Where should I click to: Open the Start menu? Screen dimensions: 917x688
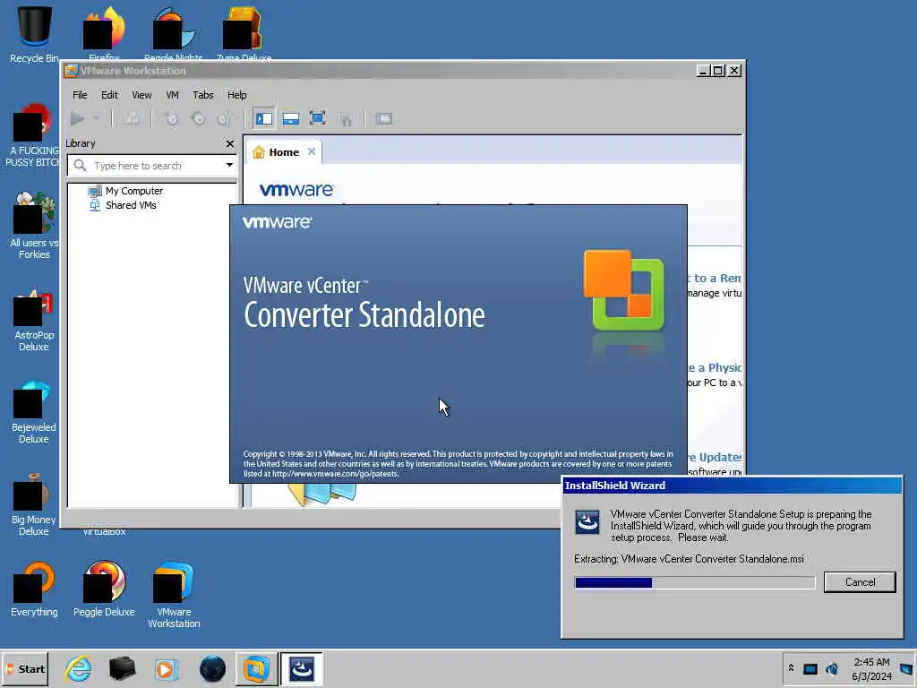[x=25, y=669]
